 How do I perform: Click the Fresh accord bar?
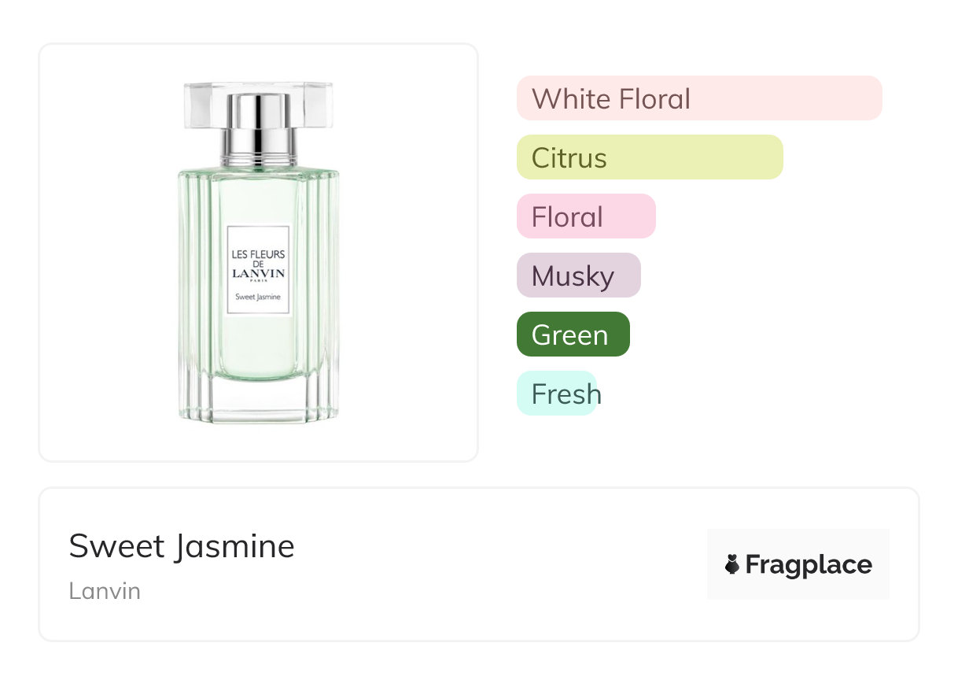tap(557, 394)
